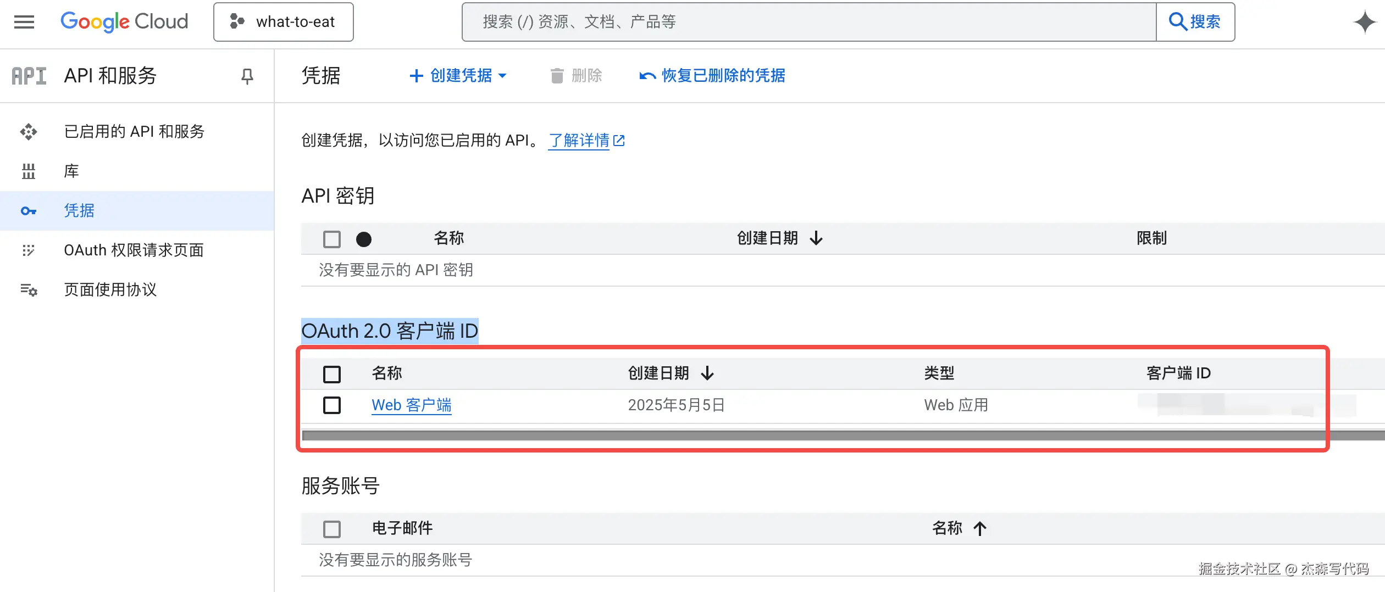1385x592 pixels.
Task: Click the disabled 删除 trash button
Action: (576, 76)
